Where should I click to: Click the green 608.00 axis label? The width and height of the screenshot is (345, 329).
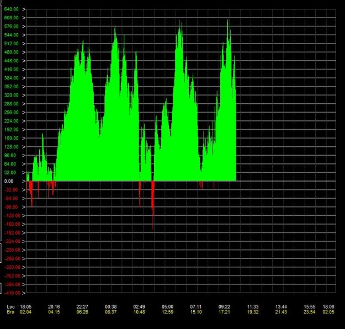(11, 18)
